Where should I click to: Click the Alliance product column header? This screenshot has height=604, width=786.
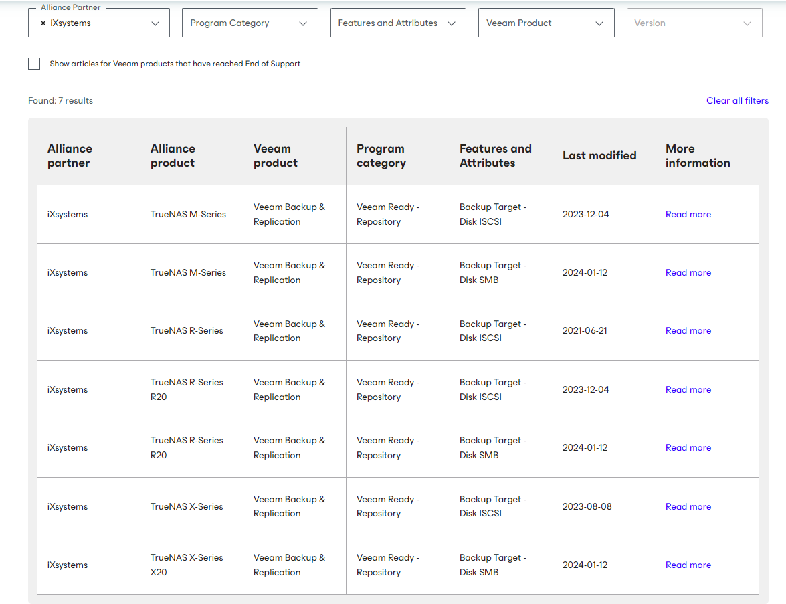(x=173, y=156)
